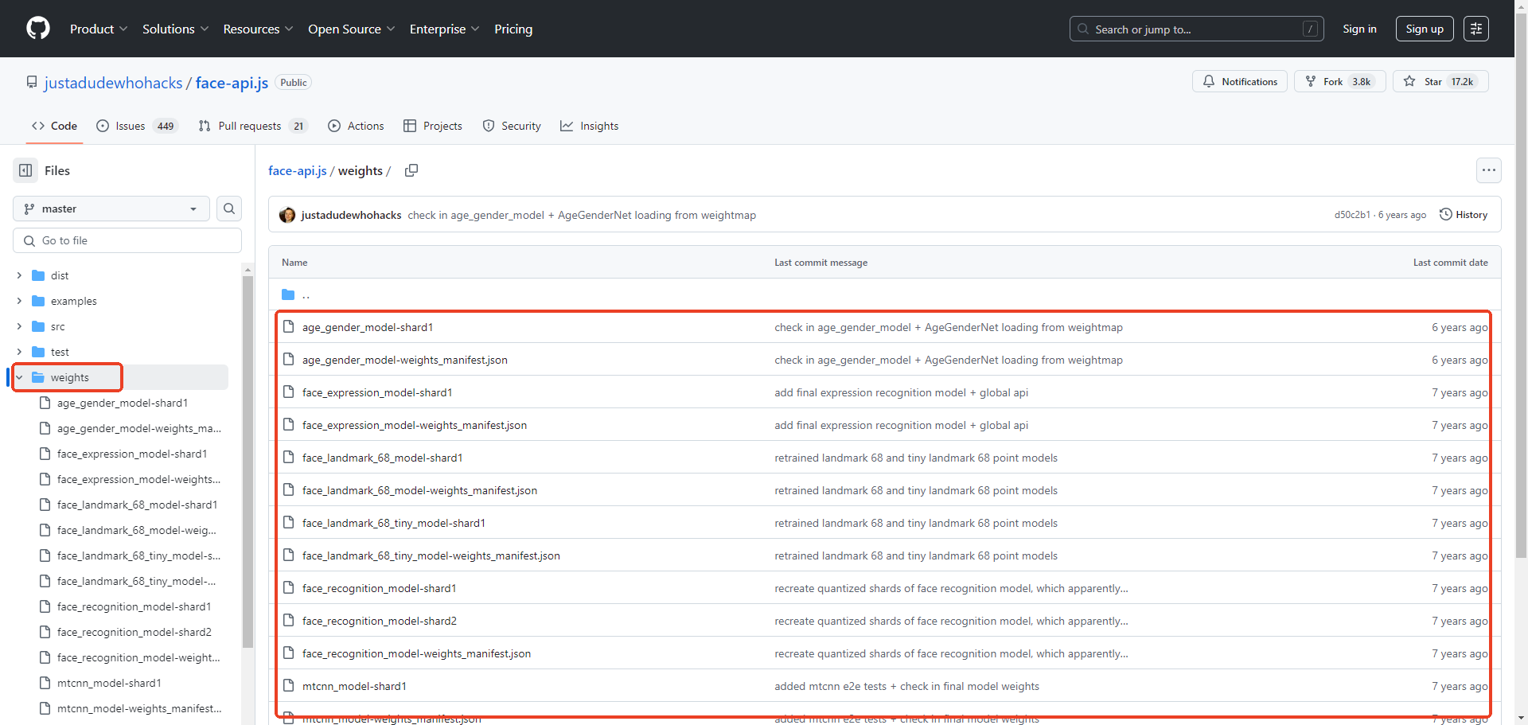Viewport: 1528px width, 725px height.
Task: Open face_expression_model-shard1 in file list
Action: [x=377, y=392]
